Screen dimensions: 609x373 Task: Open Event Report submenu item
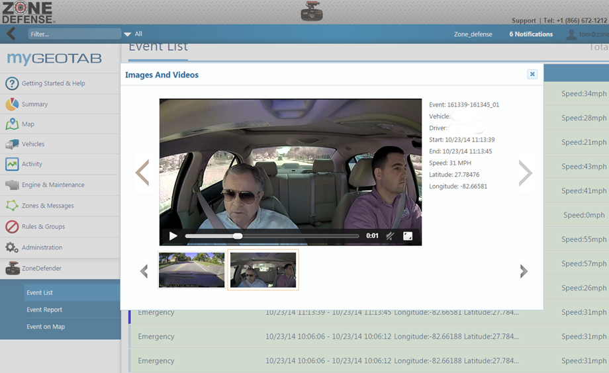click(44, 310)
